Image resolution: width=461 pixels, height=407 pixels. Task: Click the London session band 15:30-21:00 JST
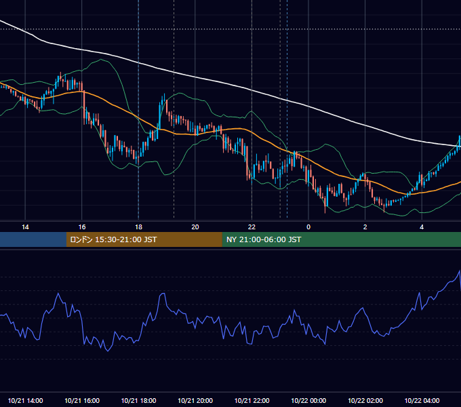click(144, 239)
